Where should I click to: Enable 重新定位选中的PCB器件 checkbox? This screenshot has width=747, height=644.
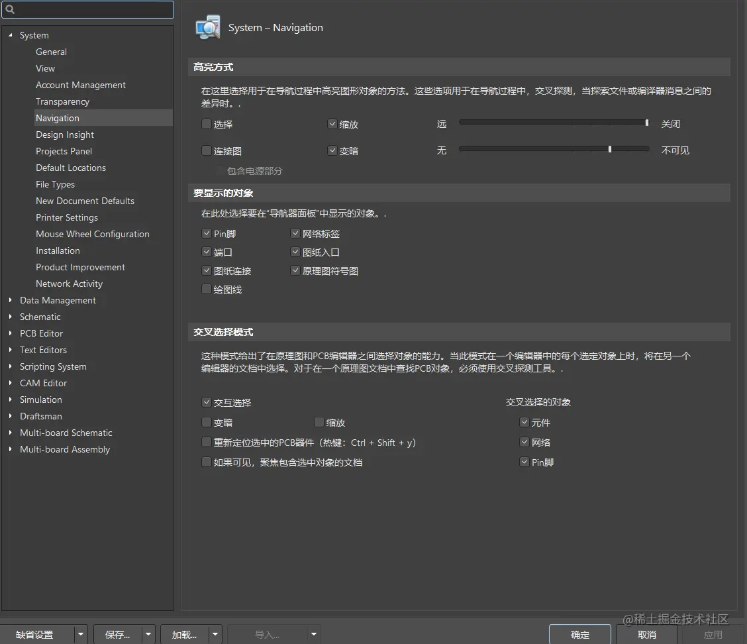[x=206, y=443]
